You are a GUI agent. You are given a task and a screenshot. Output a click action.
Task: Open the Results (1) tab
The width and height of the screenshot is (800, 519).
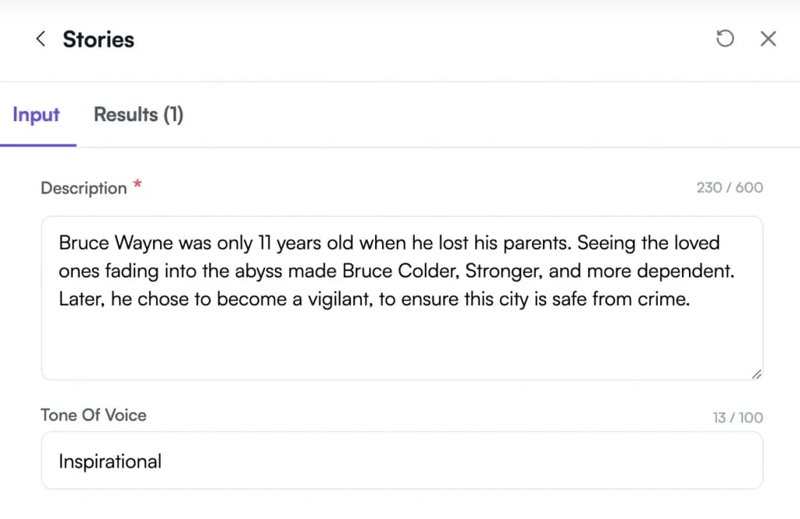tap(138, 115)
